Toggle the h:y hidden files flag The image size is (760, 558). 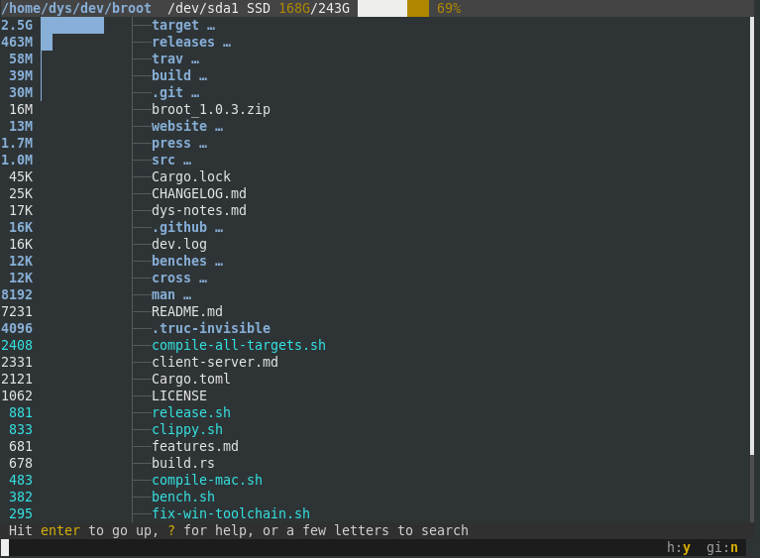click(679, 548)
